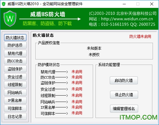Screen dimensions: 159x125
Task: Click the red 防火墙未启用 status text
Action: (140, 36)
